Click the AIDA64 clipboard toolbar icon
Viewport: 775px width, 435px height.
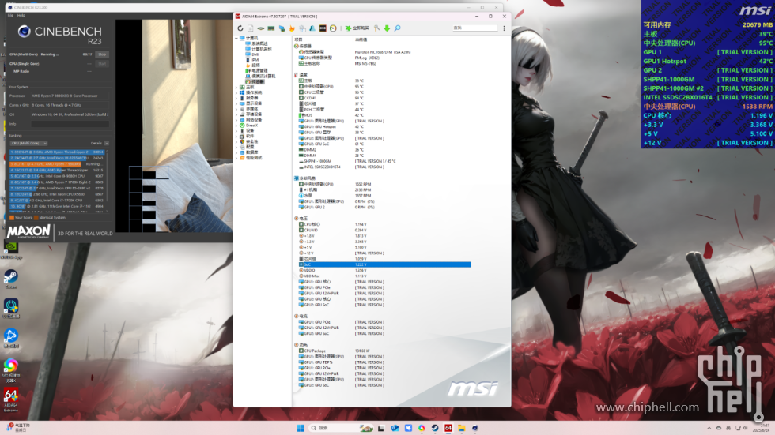[302, 28]
